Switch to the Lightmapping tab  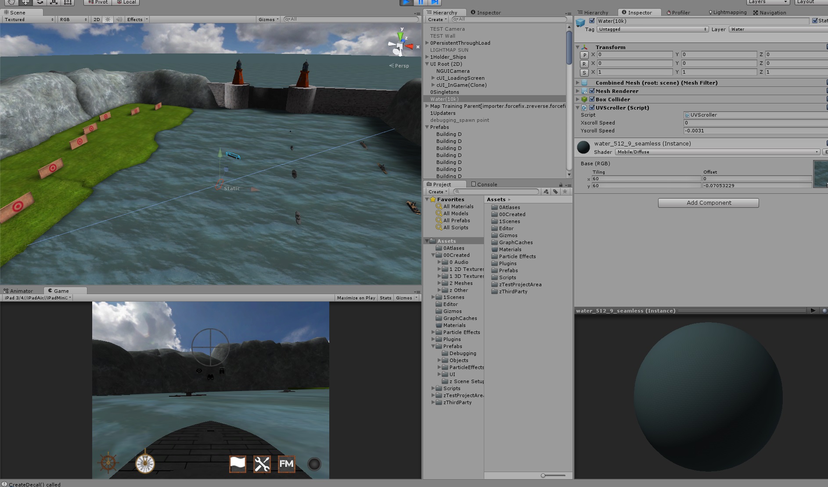pyautogui.click(x=727, y=13)
